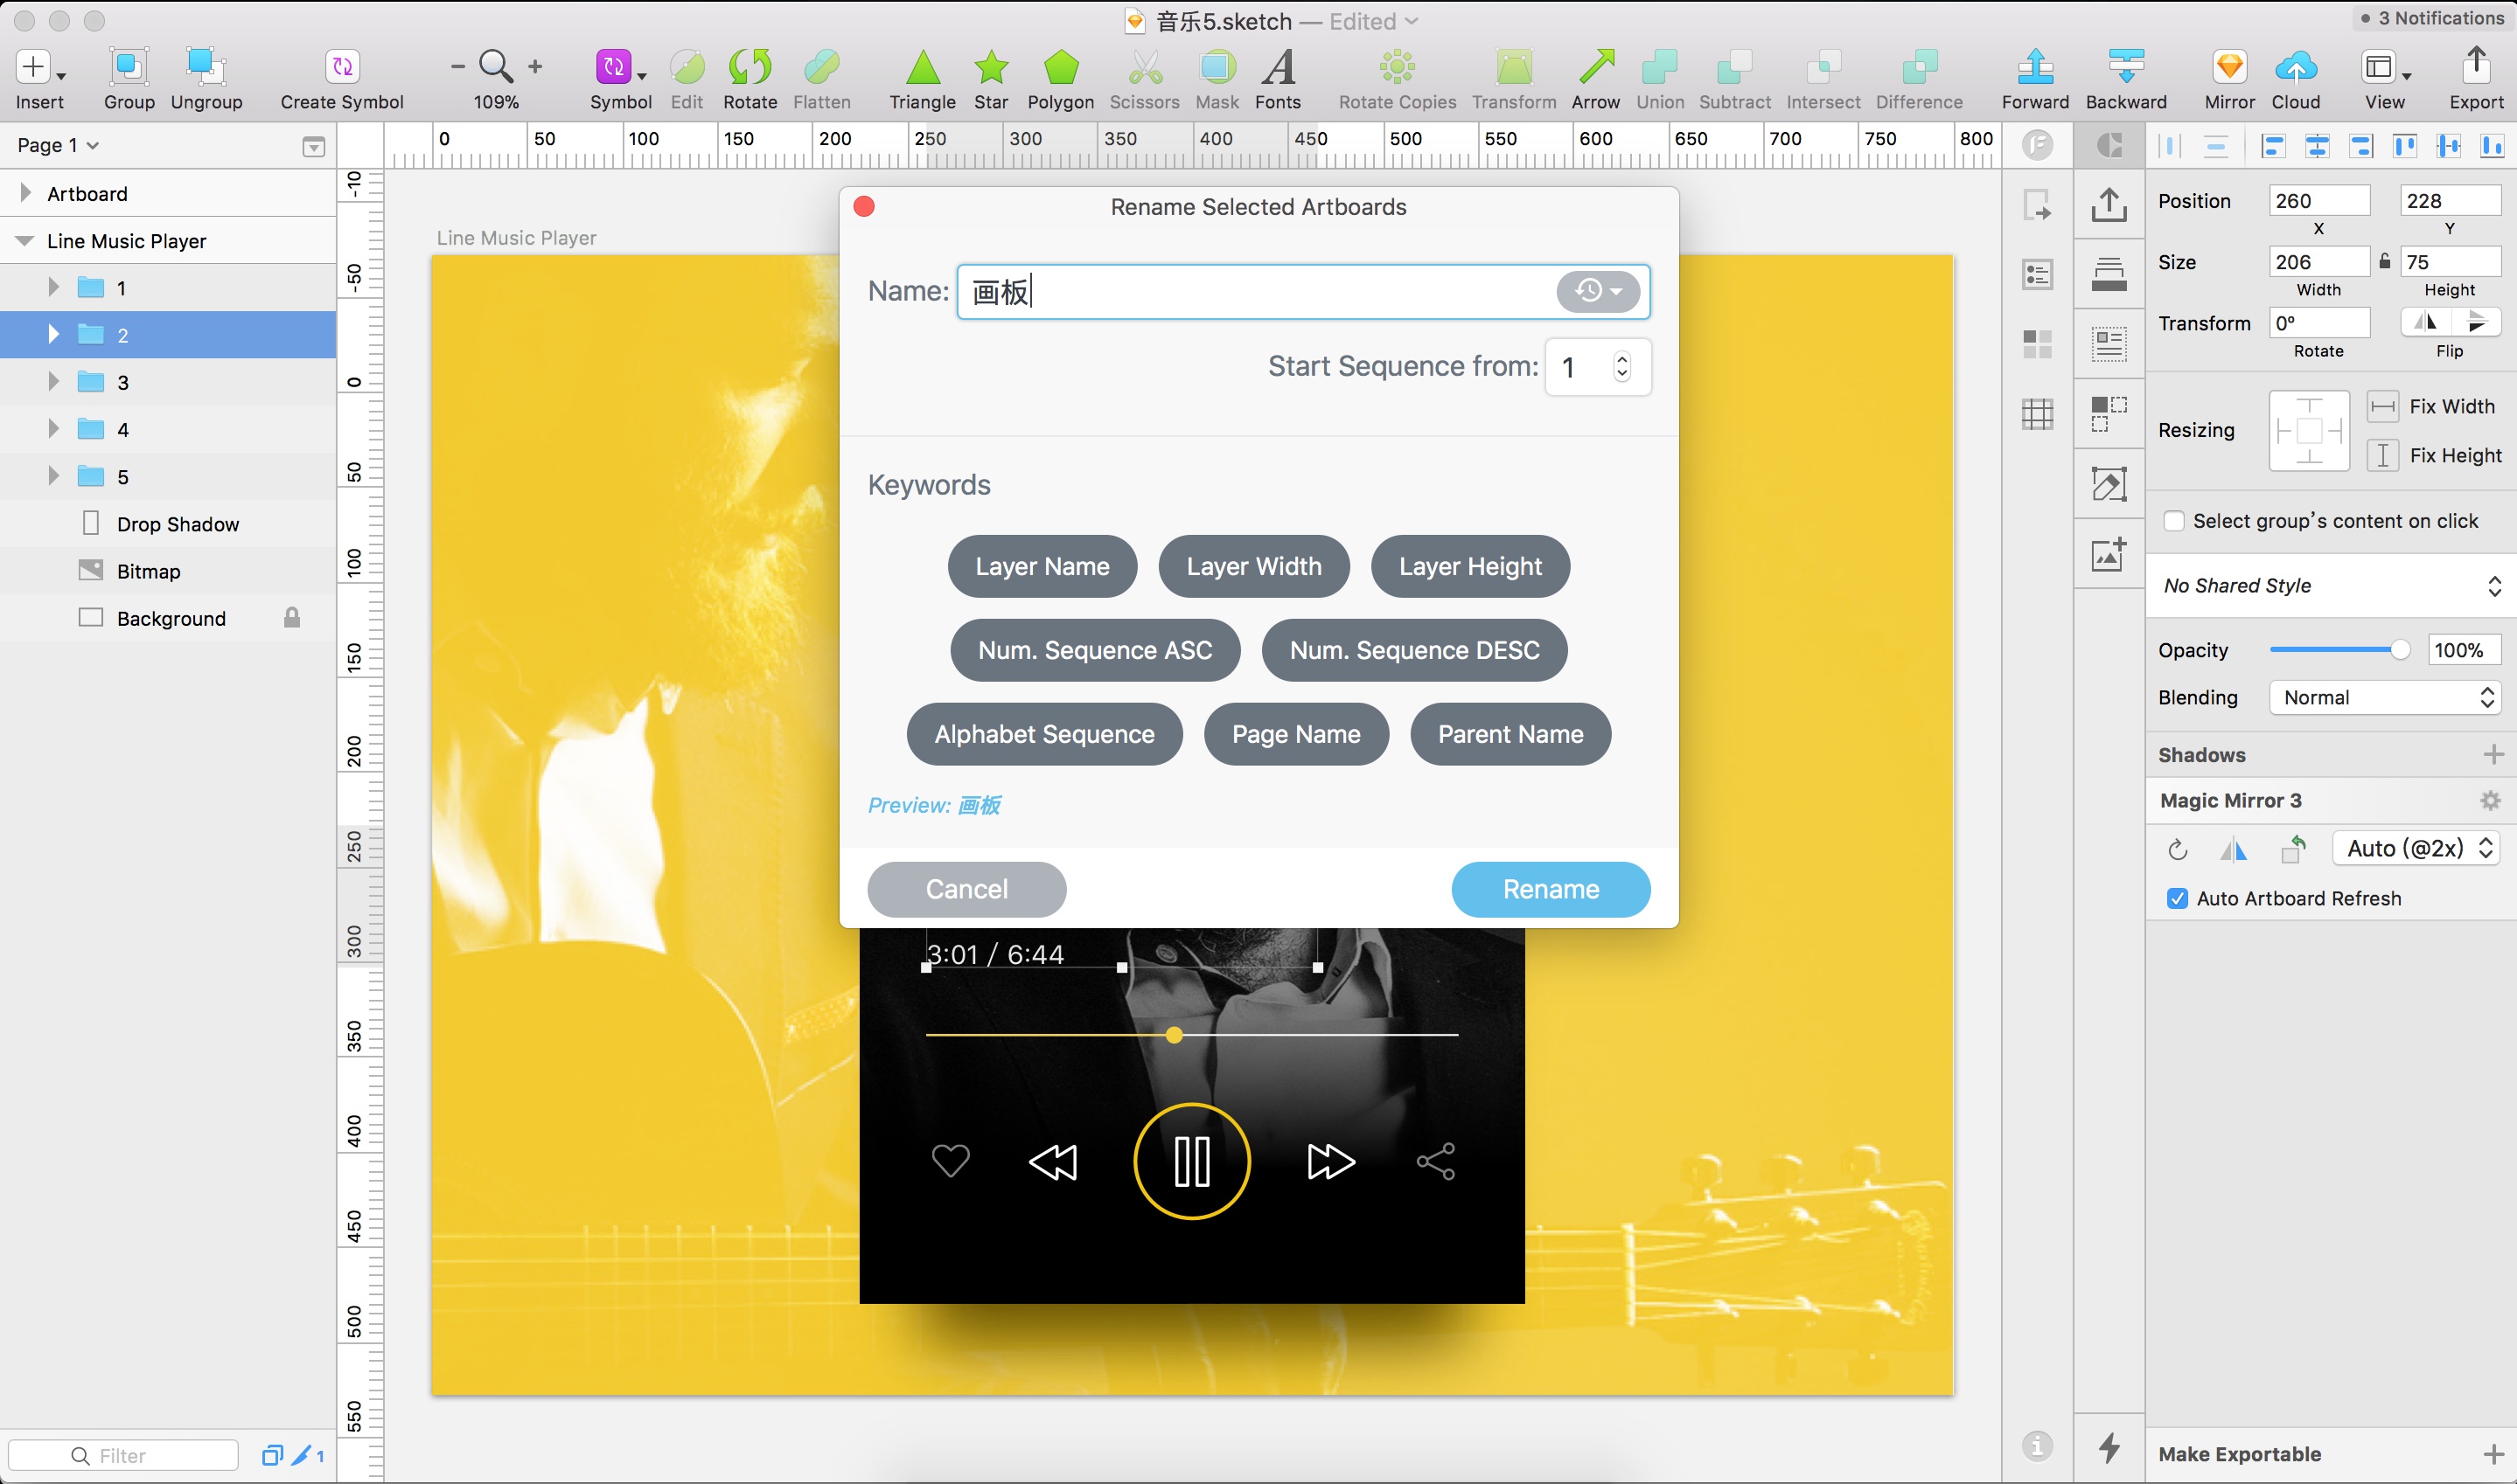Unlock the Background layer lock icon
This screenshot has width=2517, height=1484.
point(291,617)
